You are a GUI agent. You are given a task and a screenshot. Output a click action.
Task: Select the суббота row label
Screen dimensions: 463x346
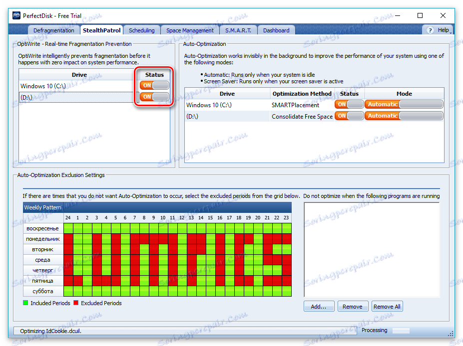43,291
